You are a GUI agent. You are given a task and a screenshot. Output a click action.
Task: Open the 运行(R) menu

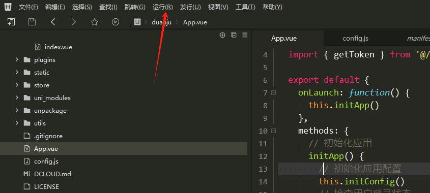(x=163, y=7)
